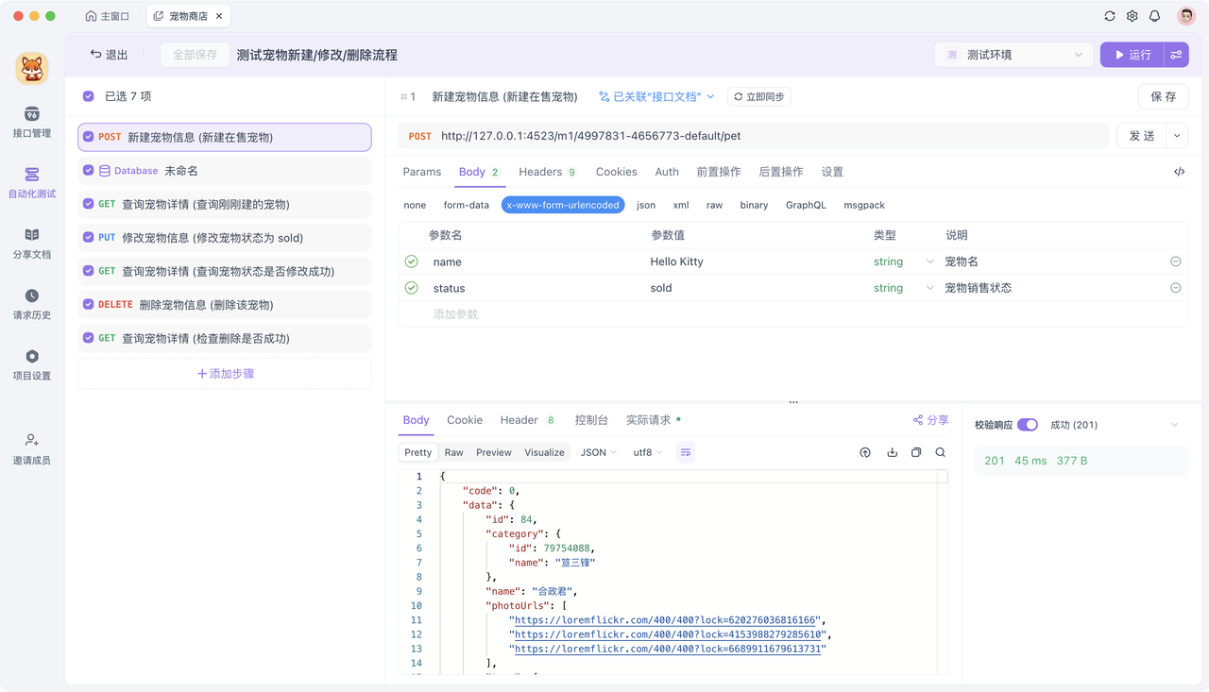Viewport: 1209px width, 692px height.
Task: Click the 邀请成员 icon
Action: point(32,440)
